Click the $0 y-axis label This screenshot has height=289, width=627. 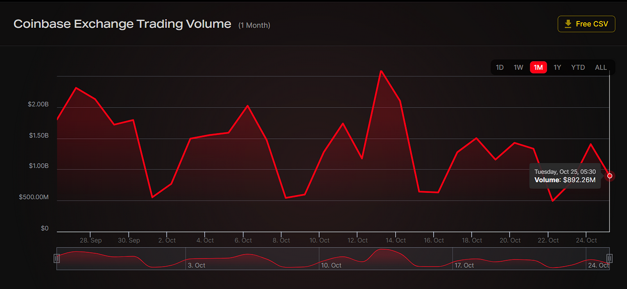45,228
